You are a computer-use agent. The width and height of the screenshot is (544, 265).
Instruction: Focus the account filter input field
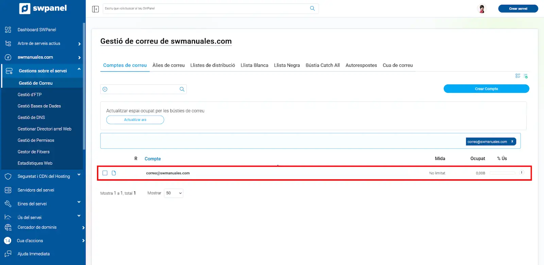click(143, 89)
